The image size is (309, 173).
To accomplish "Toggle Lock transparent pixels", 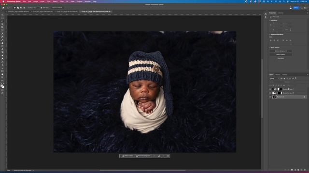I will 273,86.
